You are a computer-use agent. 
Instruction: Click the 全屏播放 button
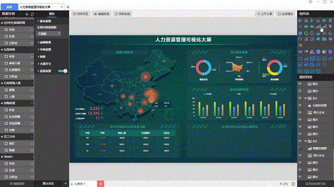(x=285, y=14)
